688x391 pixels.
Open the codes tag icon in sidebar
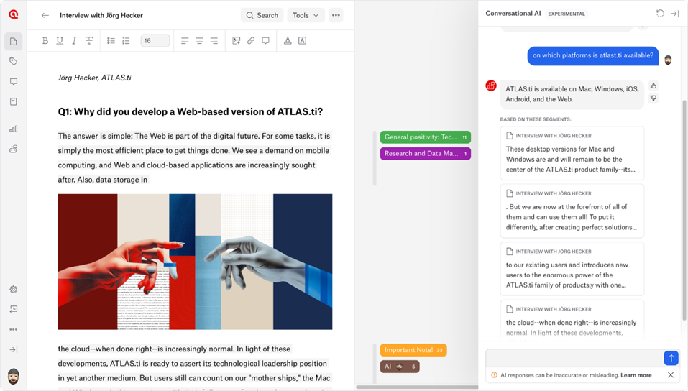(x=13, y=62)
